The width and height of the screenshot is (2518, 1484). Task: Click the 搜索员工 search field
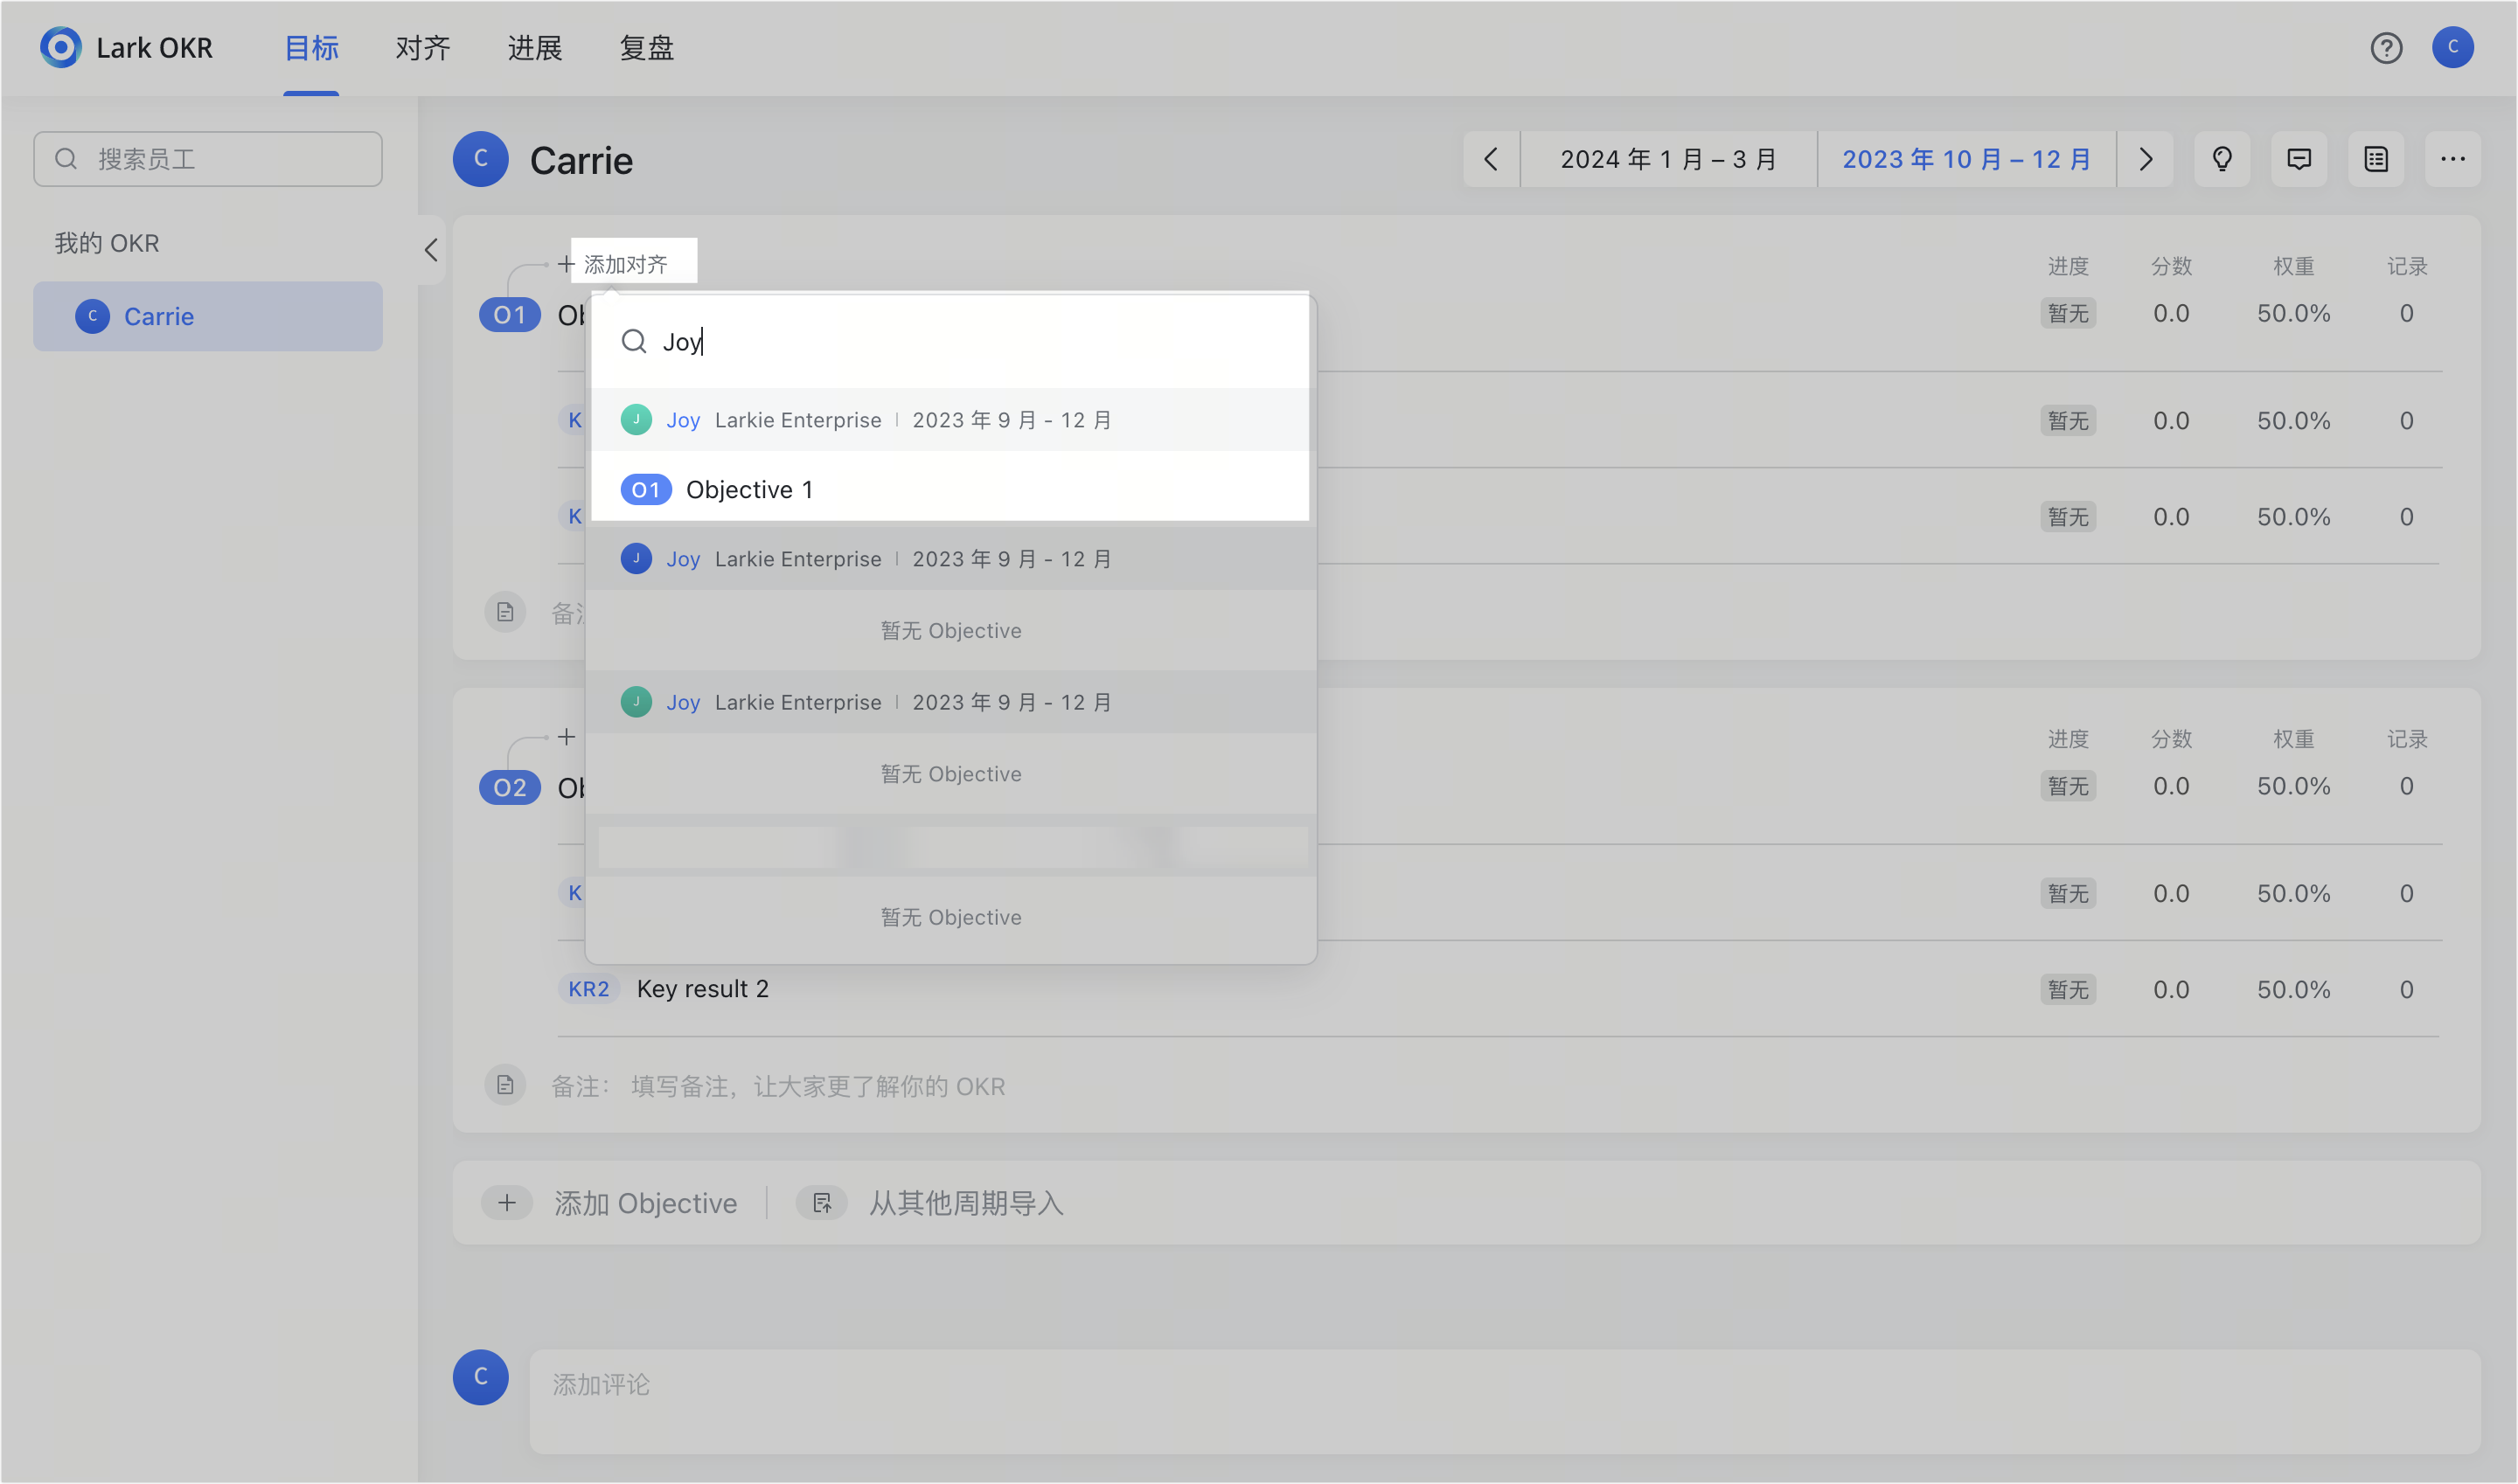tap(208, 159)
